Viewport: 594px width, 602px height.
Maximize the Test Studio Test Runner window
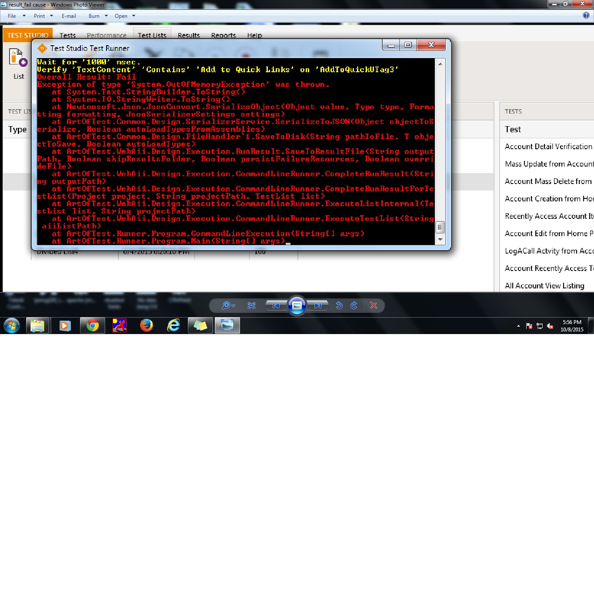pyautogui.click(x=408, y=45)
